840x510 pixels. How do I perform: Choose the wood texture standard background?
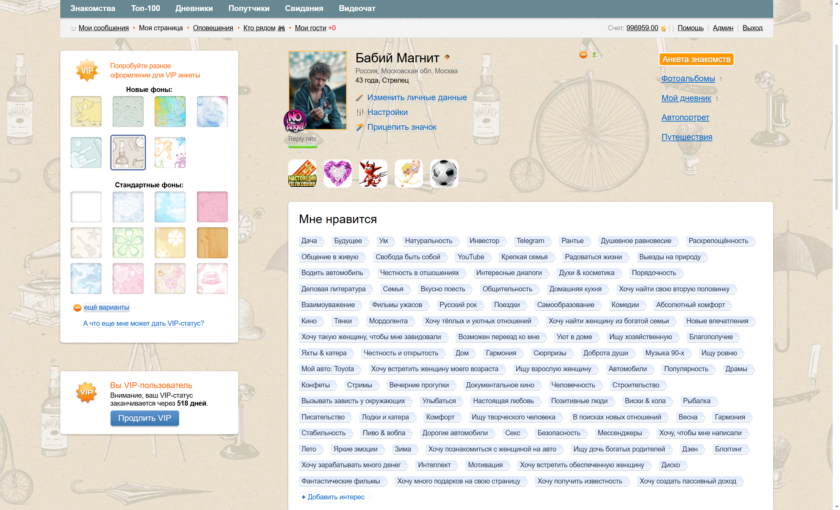212,243
